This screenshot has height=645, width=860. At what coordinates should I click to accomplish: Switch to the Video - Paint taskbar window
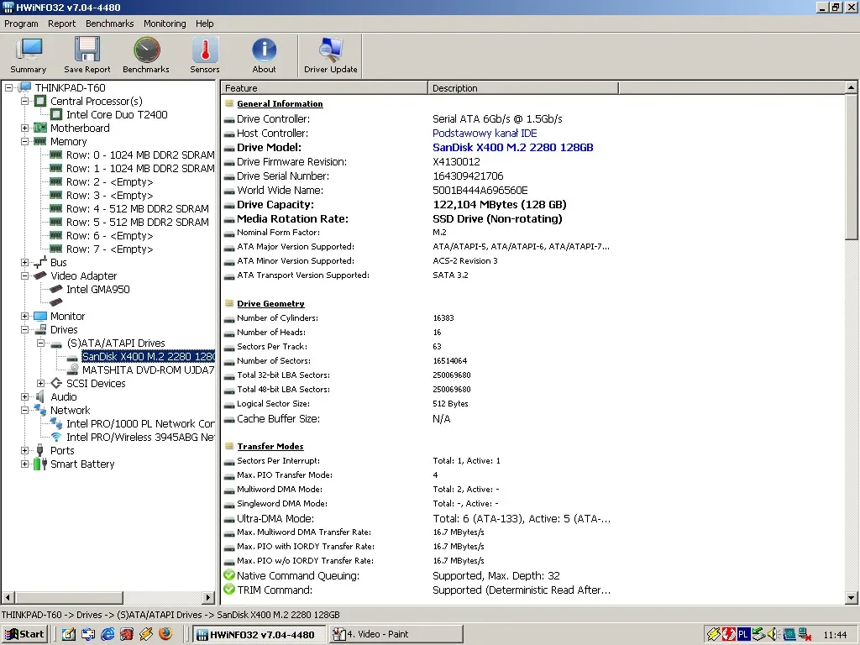pos(396,634)
